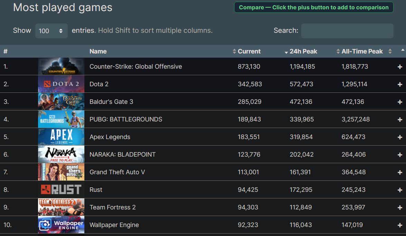Sort table by Name column header
The width and height of the screenshot is (406, 236).
coord(98,51)
